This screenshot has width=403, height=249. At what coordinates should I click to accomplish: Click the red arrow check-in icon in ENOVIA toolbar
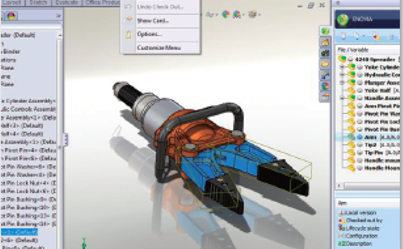point(377,37)
